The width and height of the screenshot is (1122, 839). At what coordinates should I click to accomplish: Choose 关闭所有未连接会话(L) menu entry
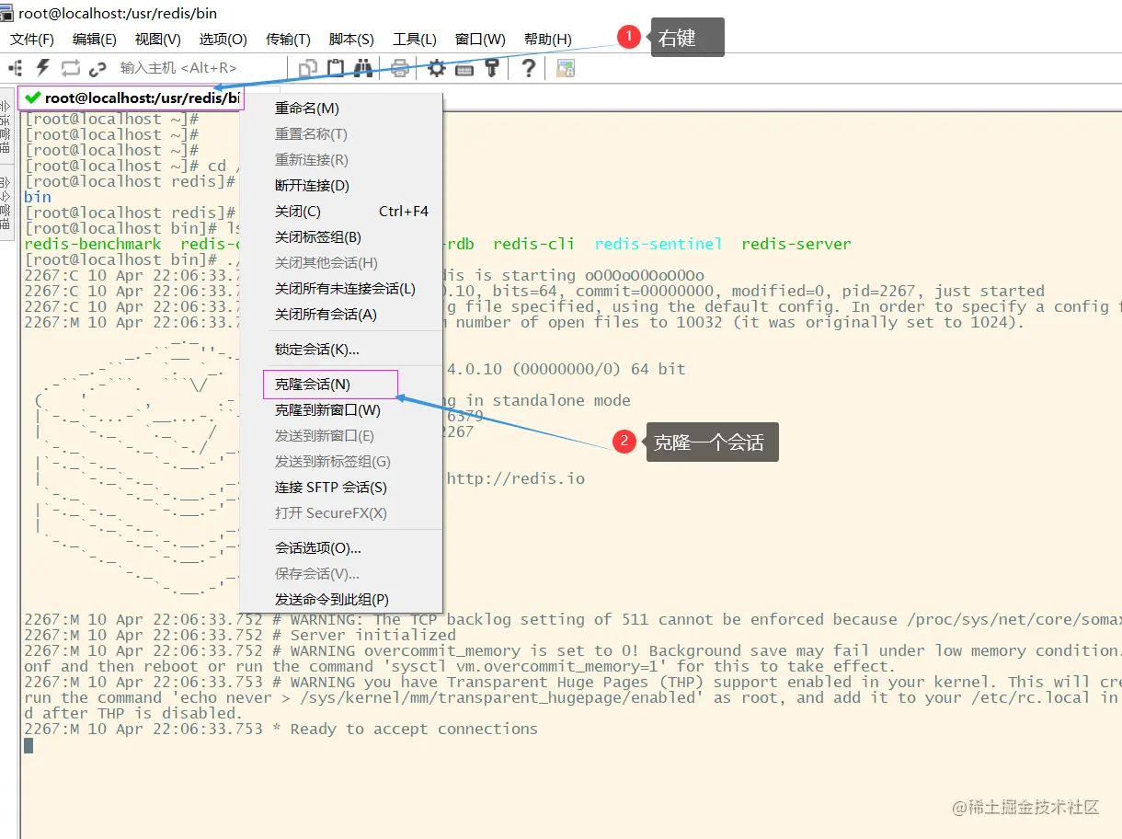click(341, 289)
